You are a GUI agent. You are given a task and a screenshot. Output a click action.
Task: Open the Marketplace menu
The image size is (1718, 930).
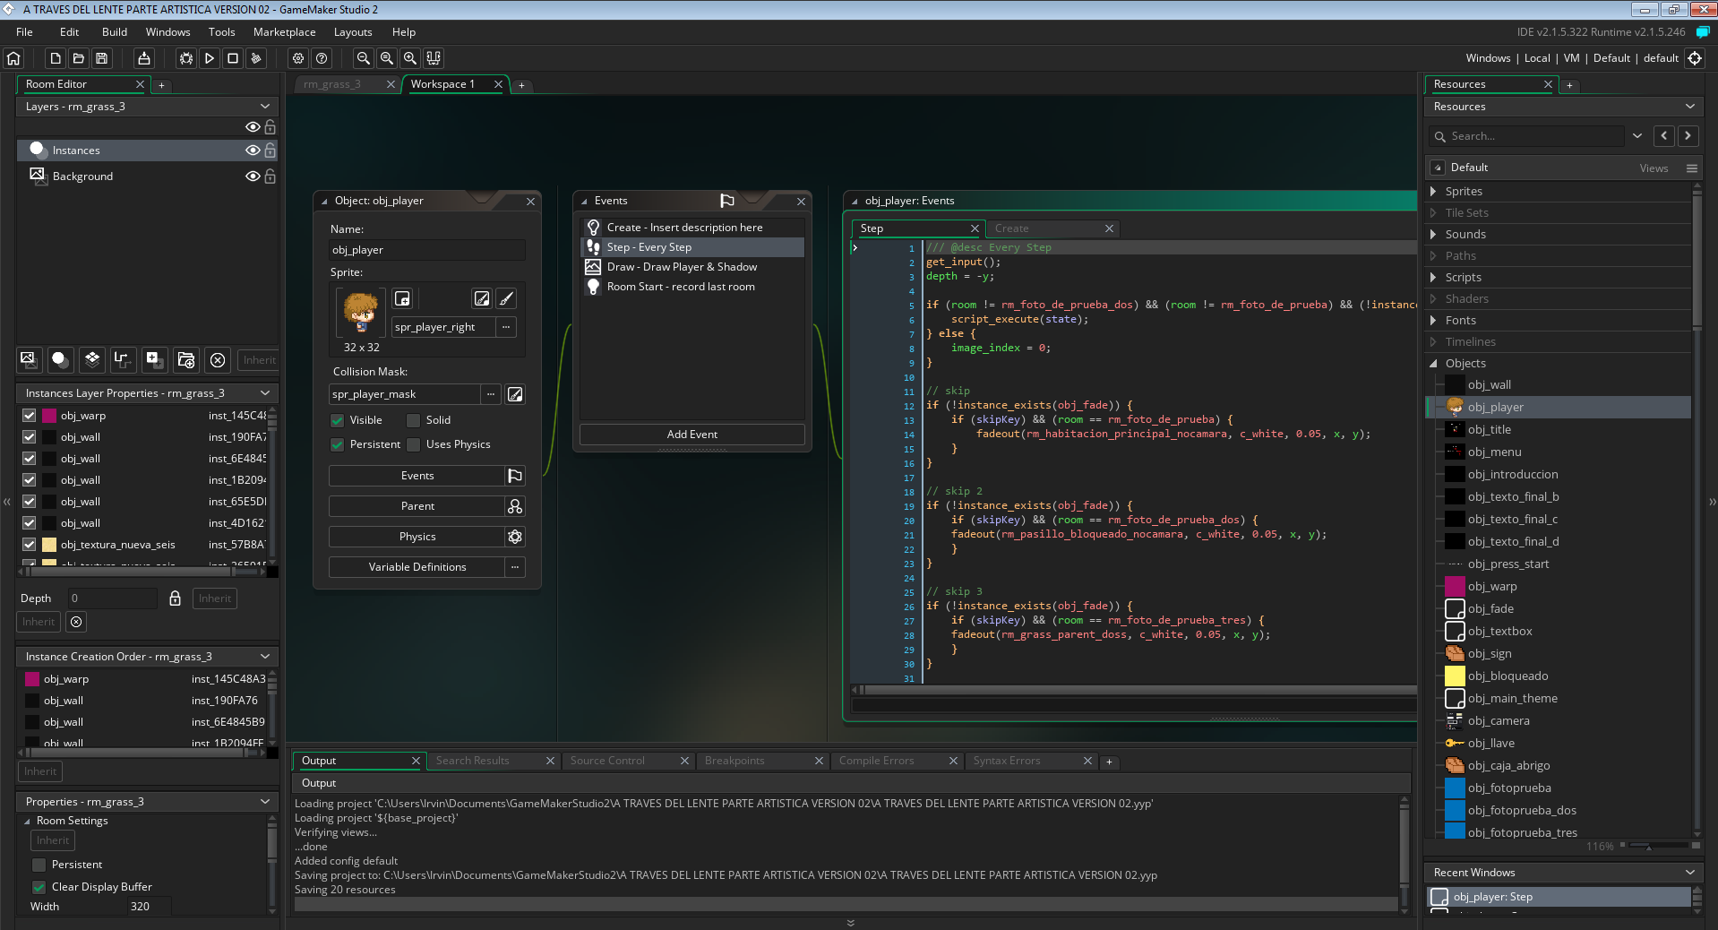tap(284, 31)
